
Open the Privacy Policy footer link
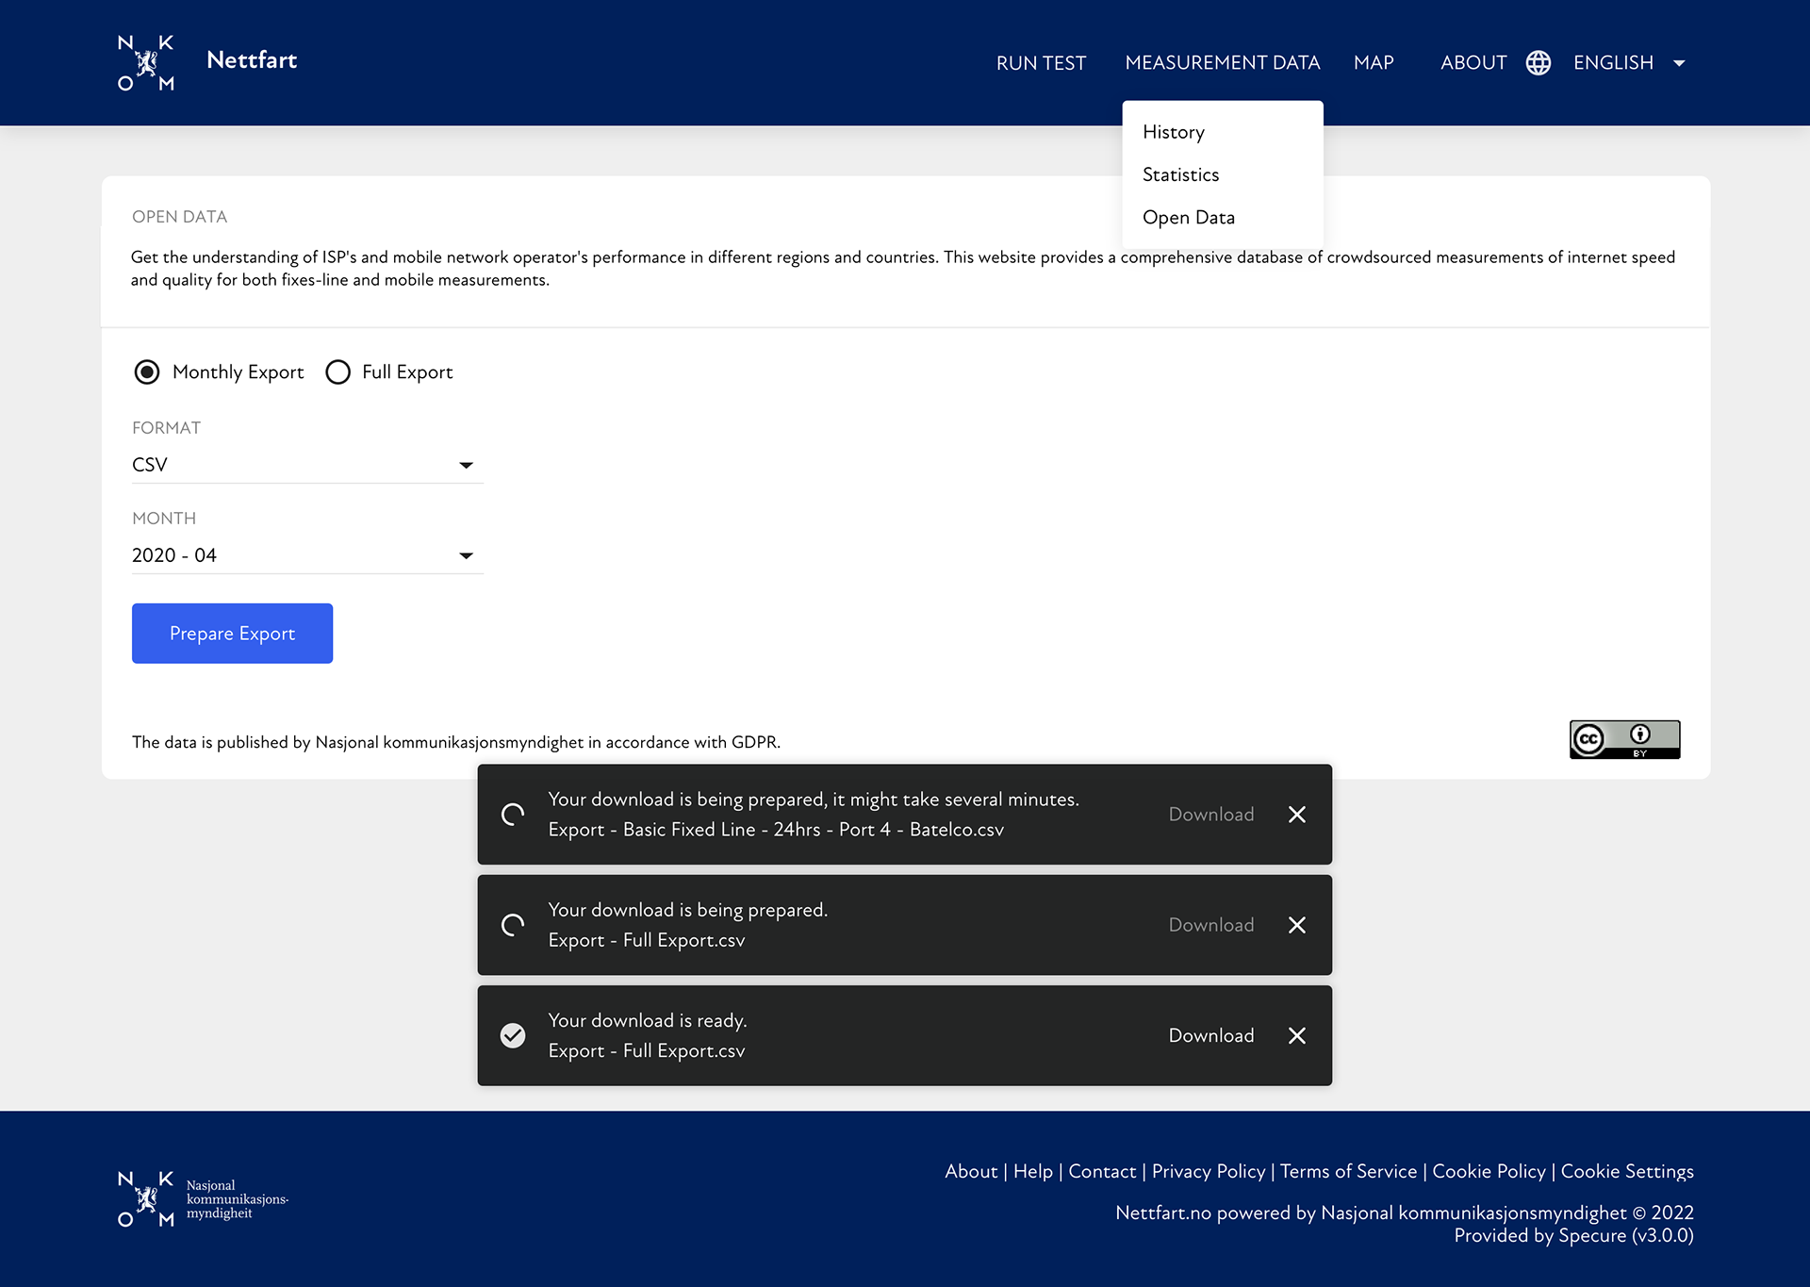[1208, 1171]
